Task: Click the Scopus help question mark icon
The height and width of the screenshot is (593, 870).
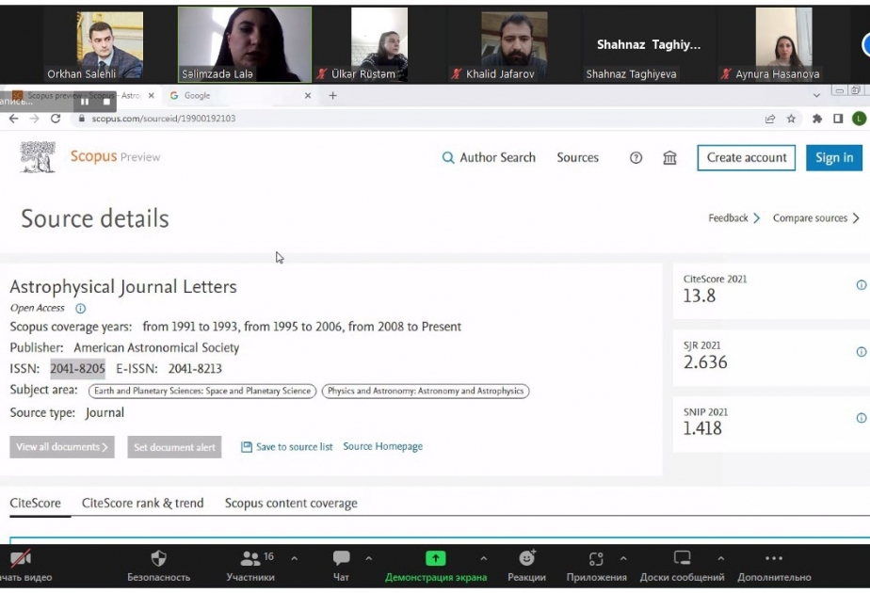Action: click(636, 158)
